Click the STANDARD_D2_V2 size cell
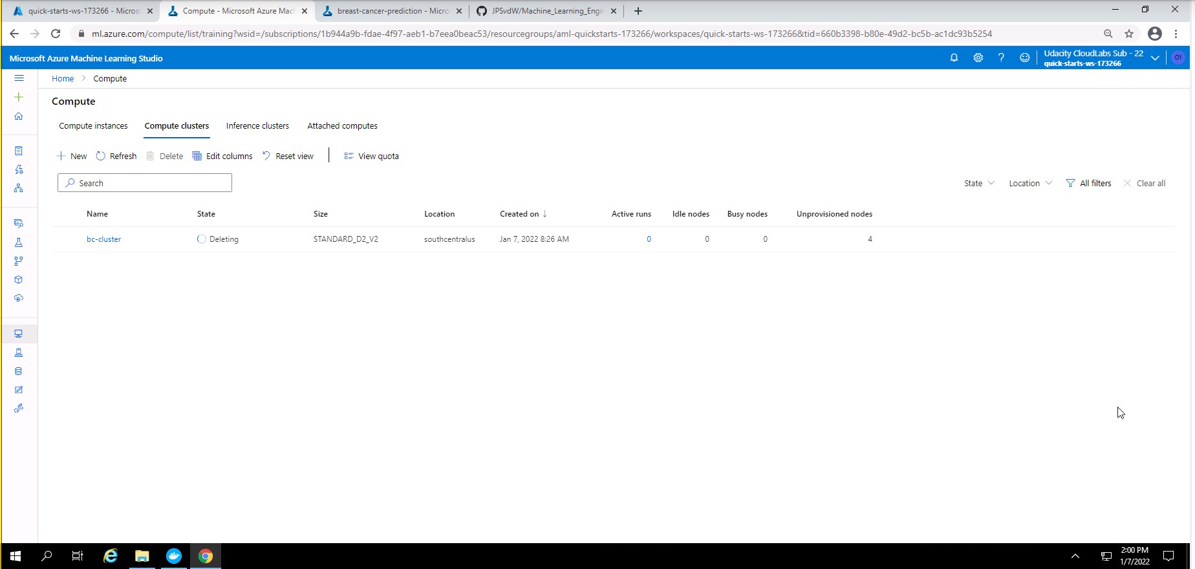This screenshot has height=569, width=1195. pos(346,239)
